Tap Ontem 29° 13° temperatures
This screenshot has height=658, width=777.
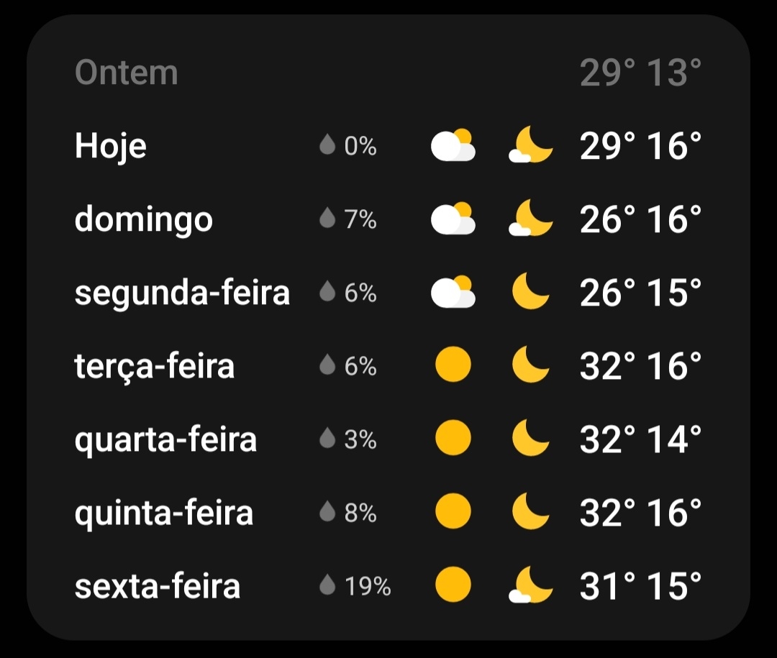pyautogui.click(x=640, y=73)
